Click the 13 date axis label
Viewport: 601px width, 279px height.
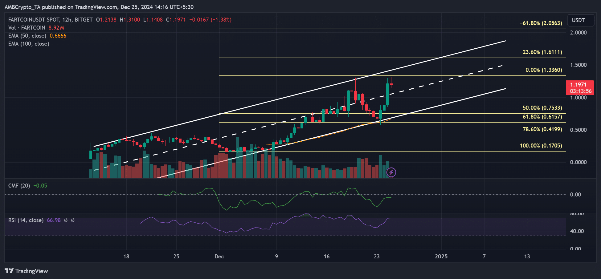point(527,257)
